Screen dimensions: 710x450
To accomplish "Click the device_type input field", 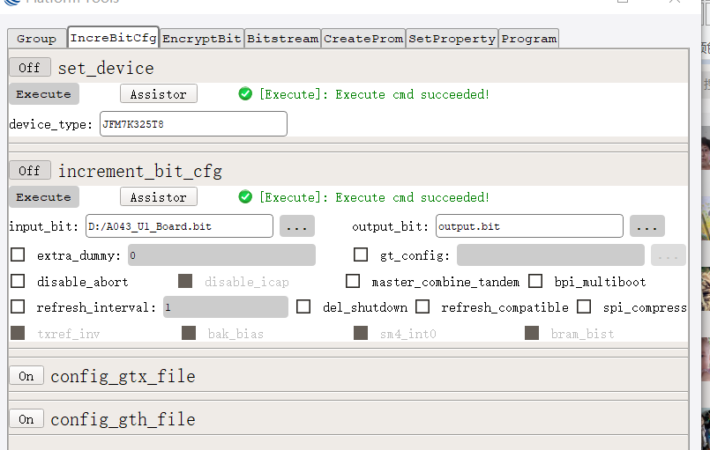I will (193, 124).
